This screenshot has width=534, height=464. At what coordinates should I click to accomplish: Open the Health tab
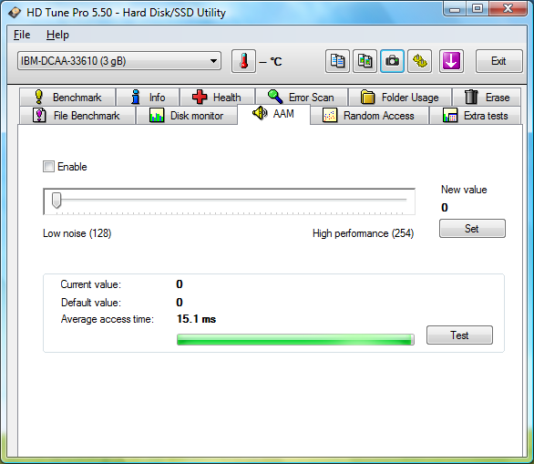[x=217, y=98]
